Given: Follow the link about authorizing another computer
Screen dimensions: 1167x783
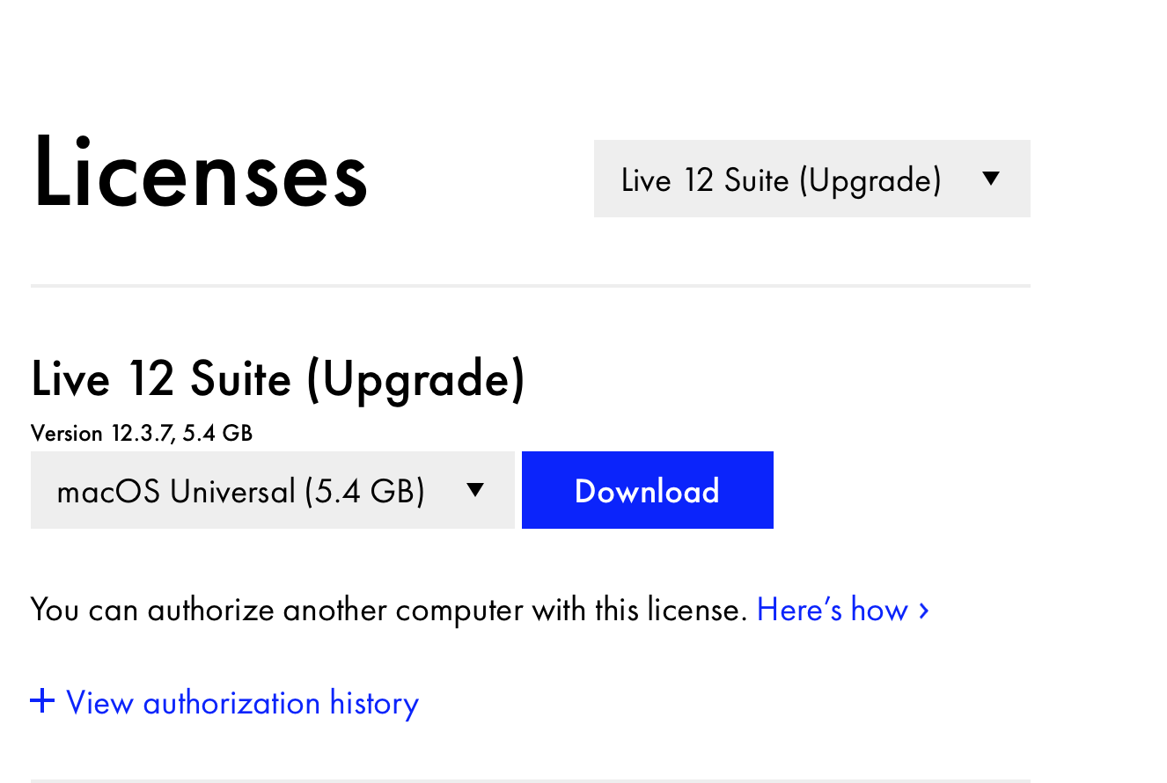Looking at the screenshot, I should click(x=832, y=609).
